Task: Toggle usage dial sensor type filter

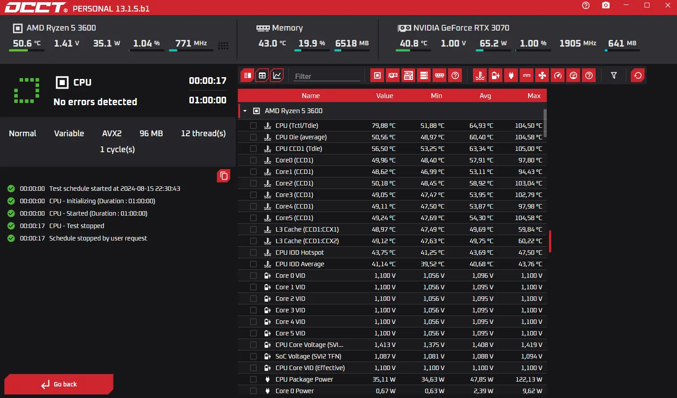Action: click(573, 75)
